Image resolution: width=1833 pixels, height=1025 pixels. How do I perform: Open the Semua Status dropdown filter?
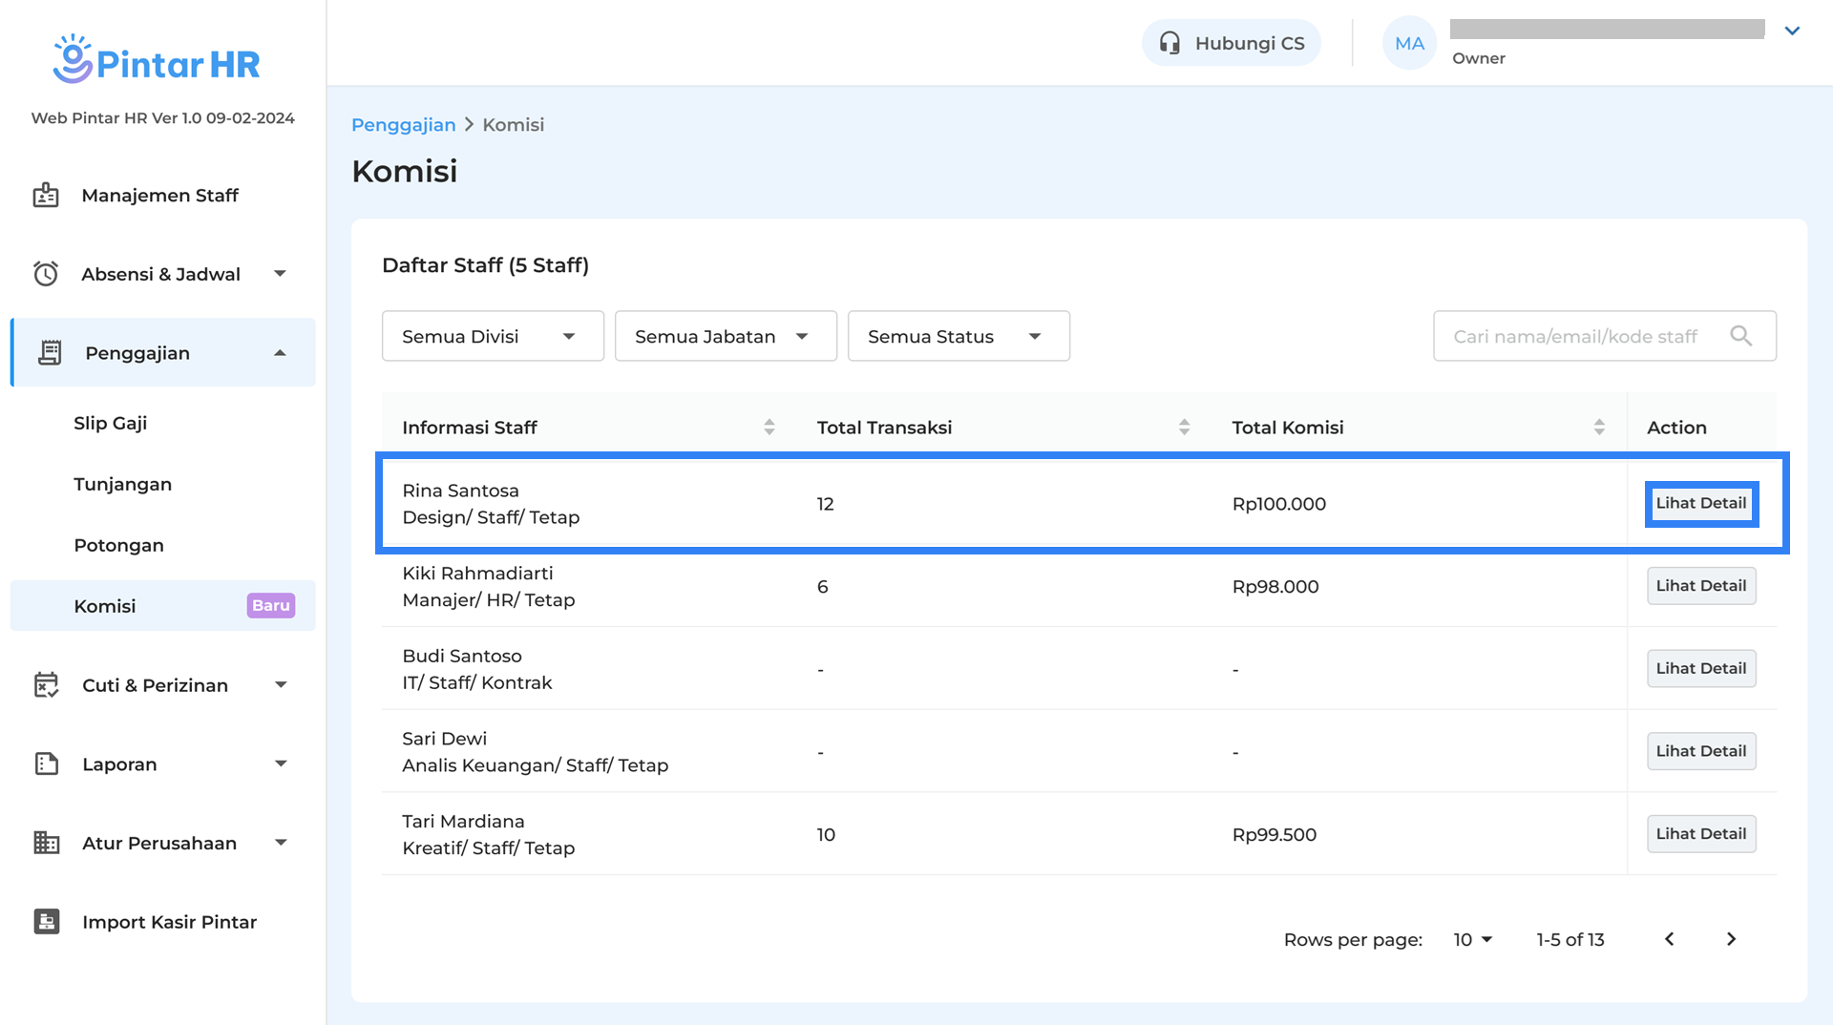[x=959, y=336]
